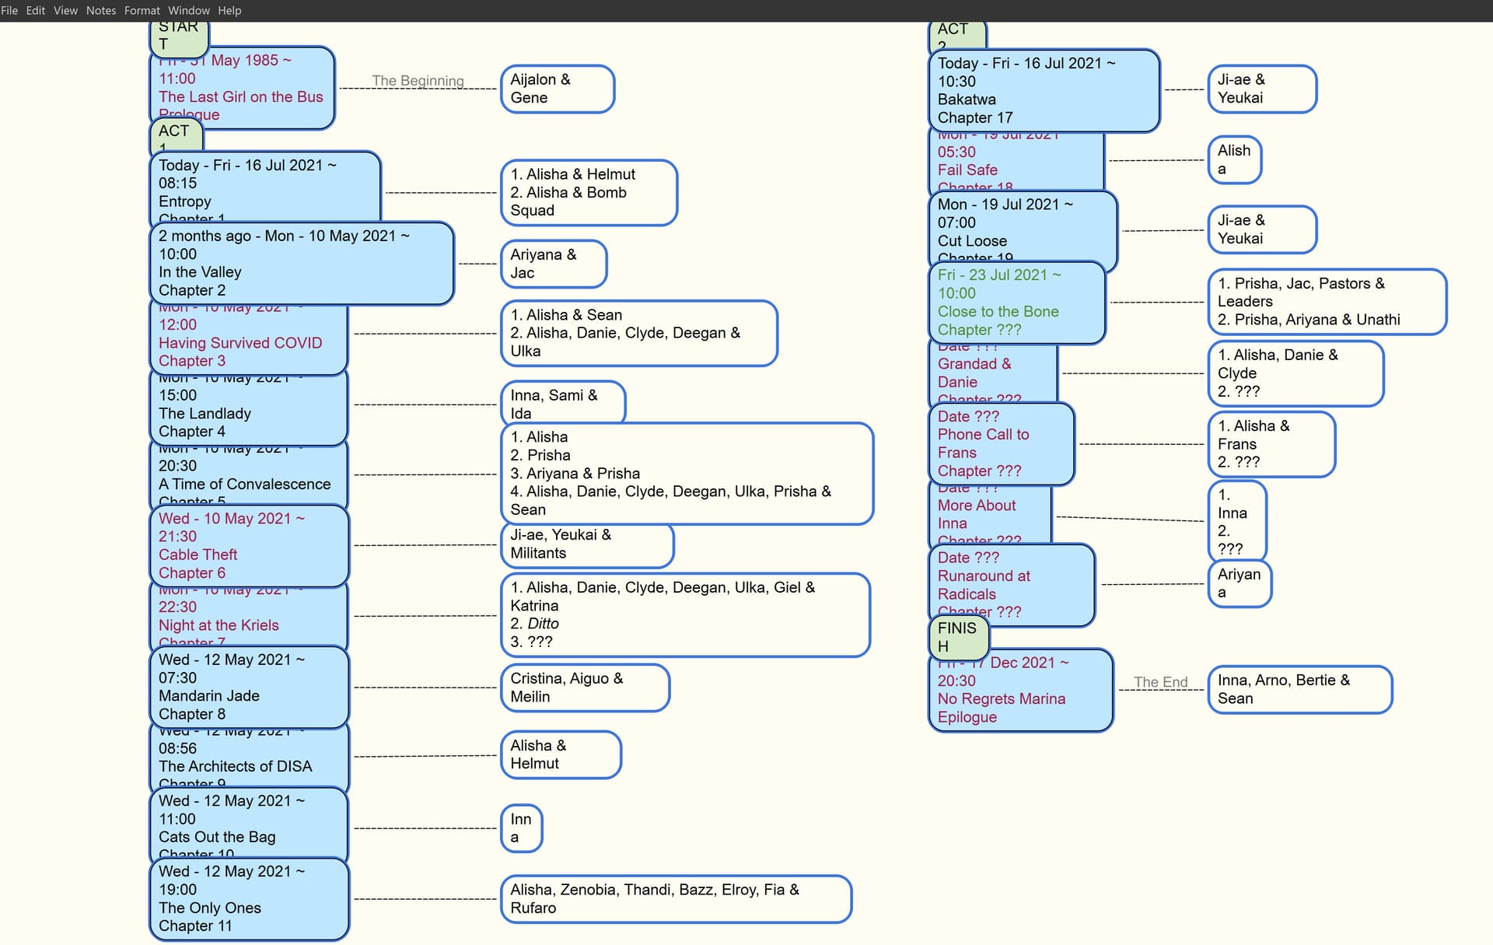Screen dimensions: 1493x945
Task: Select the Mandarin Jade Chapter 8 note
Action: click(x=249, y=687)
